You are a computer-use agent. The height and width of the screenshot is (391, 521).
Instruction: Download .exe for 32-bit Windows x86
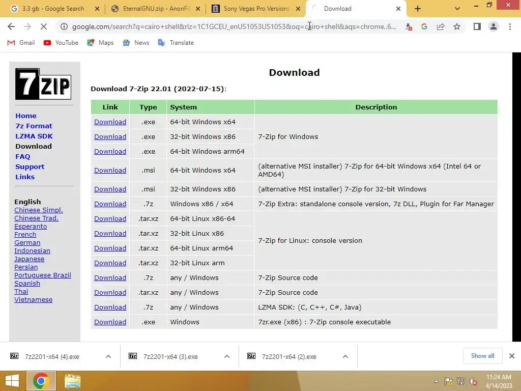pyautogui.click(x=110, y=136)
